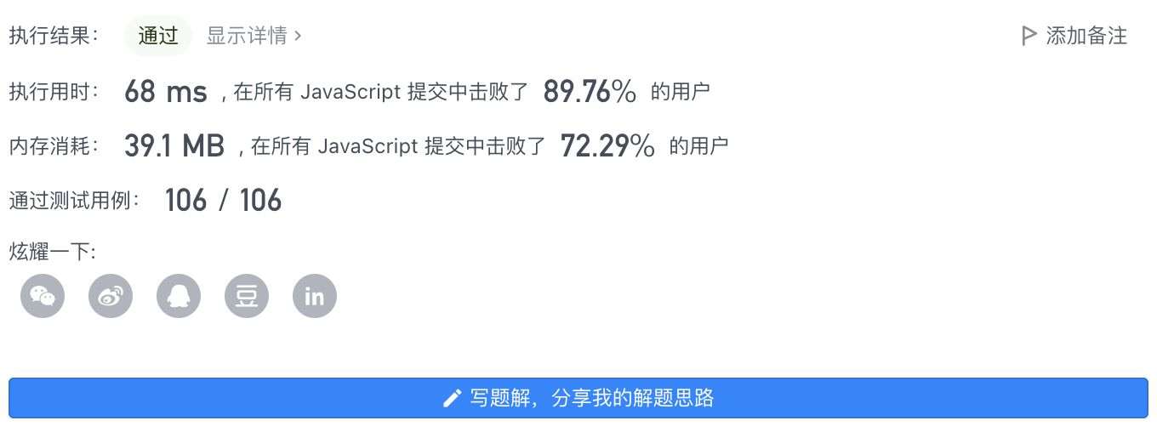1157x432 pixels.
Task: Click the 106 / 106 test case count
Action: click(x=223, y=201)
